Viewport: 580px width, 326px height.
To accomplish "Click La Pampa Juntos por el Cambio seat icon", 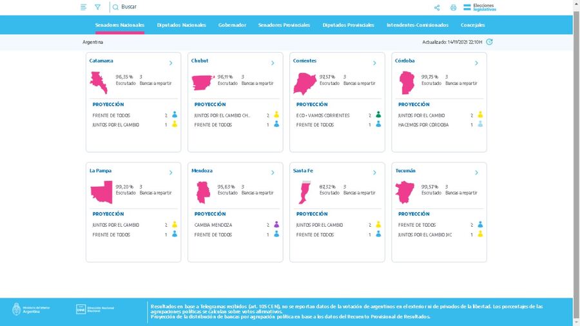I will point(175,224).
